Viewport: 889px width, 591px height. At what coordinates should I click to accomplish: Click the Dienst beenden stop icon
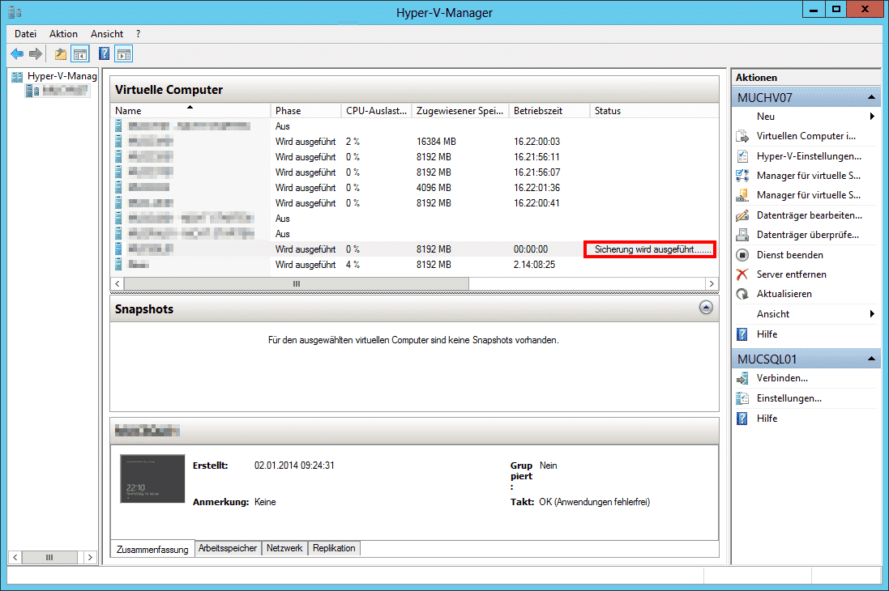(x=742, y=255)
